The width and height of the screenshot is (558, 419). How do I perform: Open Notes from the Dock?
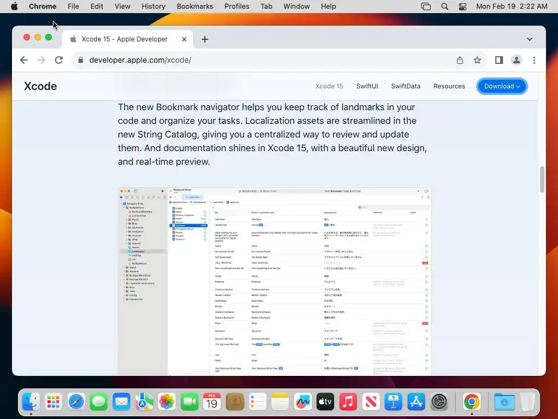pyautogui.click(x=280, y=402)
